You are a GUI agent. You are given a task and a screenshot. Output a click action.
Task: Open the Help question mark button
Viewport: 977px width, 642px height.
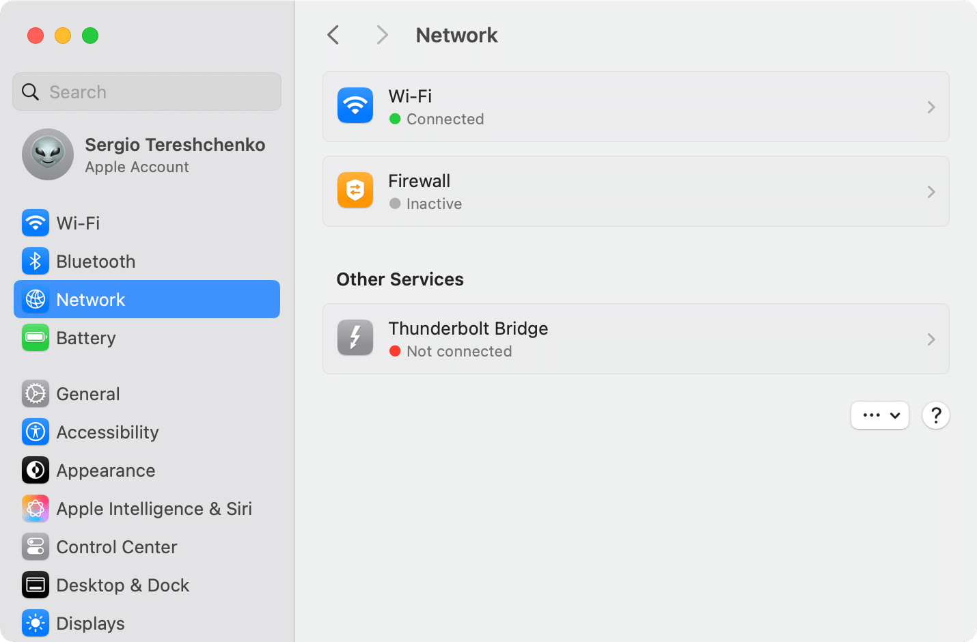tap(935, 415)
